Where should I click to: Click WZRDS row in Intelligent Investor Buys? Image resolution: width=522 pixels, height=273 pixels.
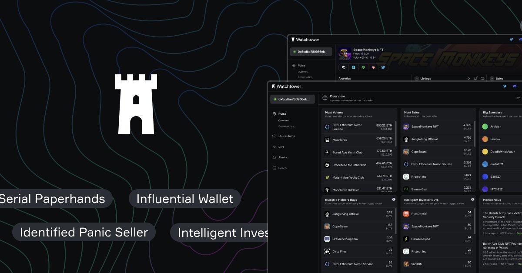(x=438, y=264)
